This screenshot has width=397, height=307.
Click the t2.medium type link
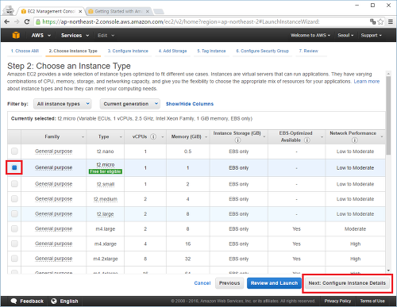coord(106,199)
